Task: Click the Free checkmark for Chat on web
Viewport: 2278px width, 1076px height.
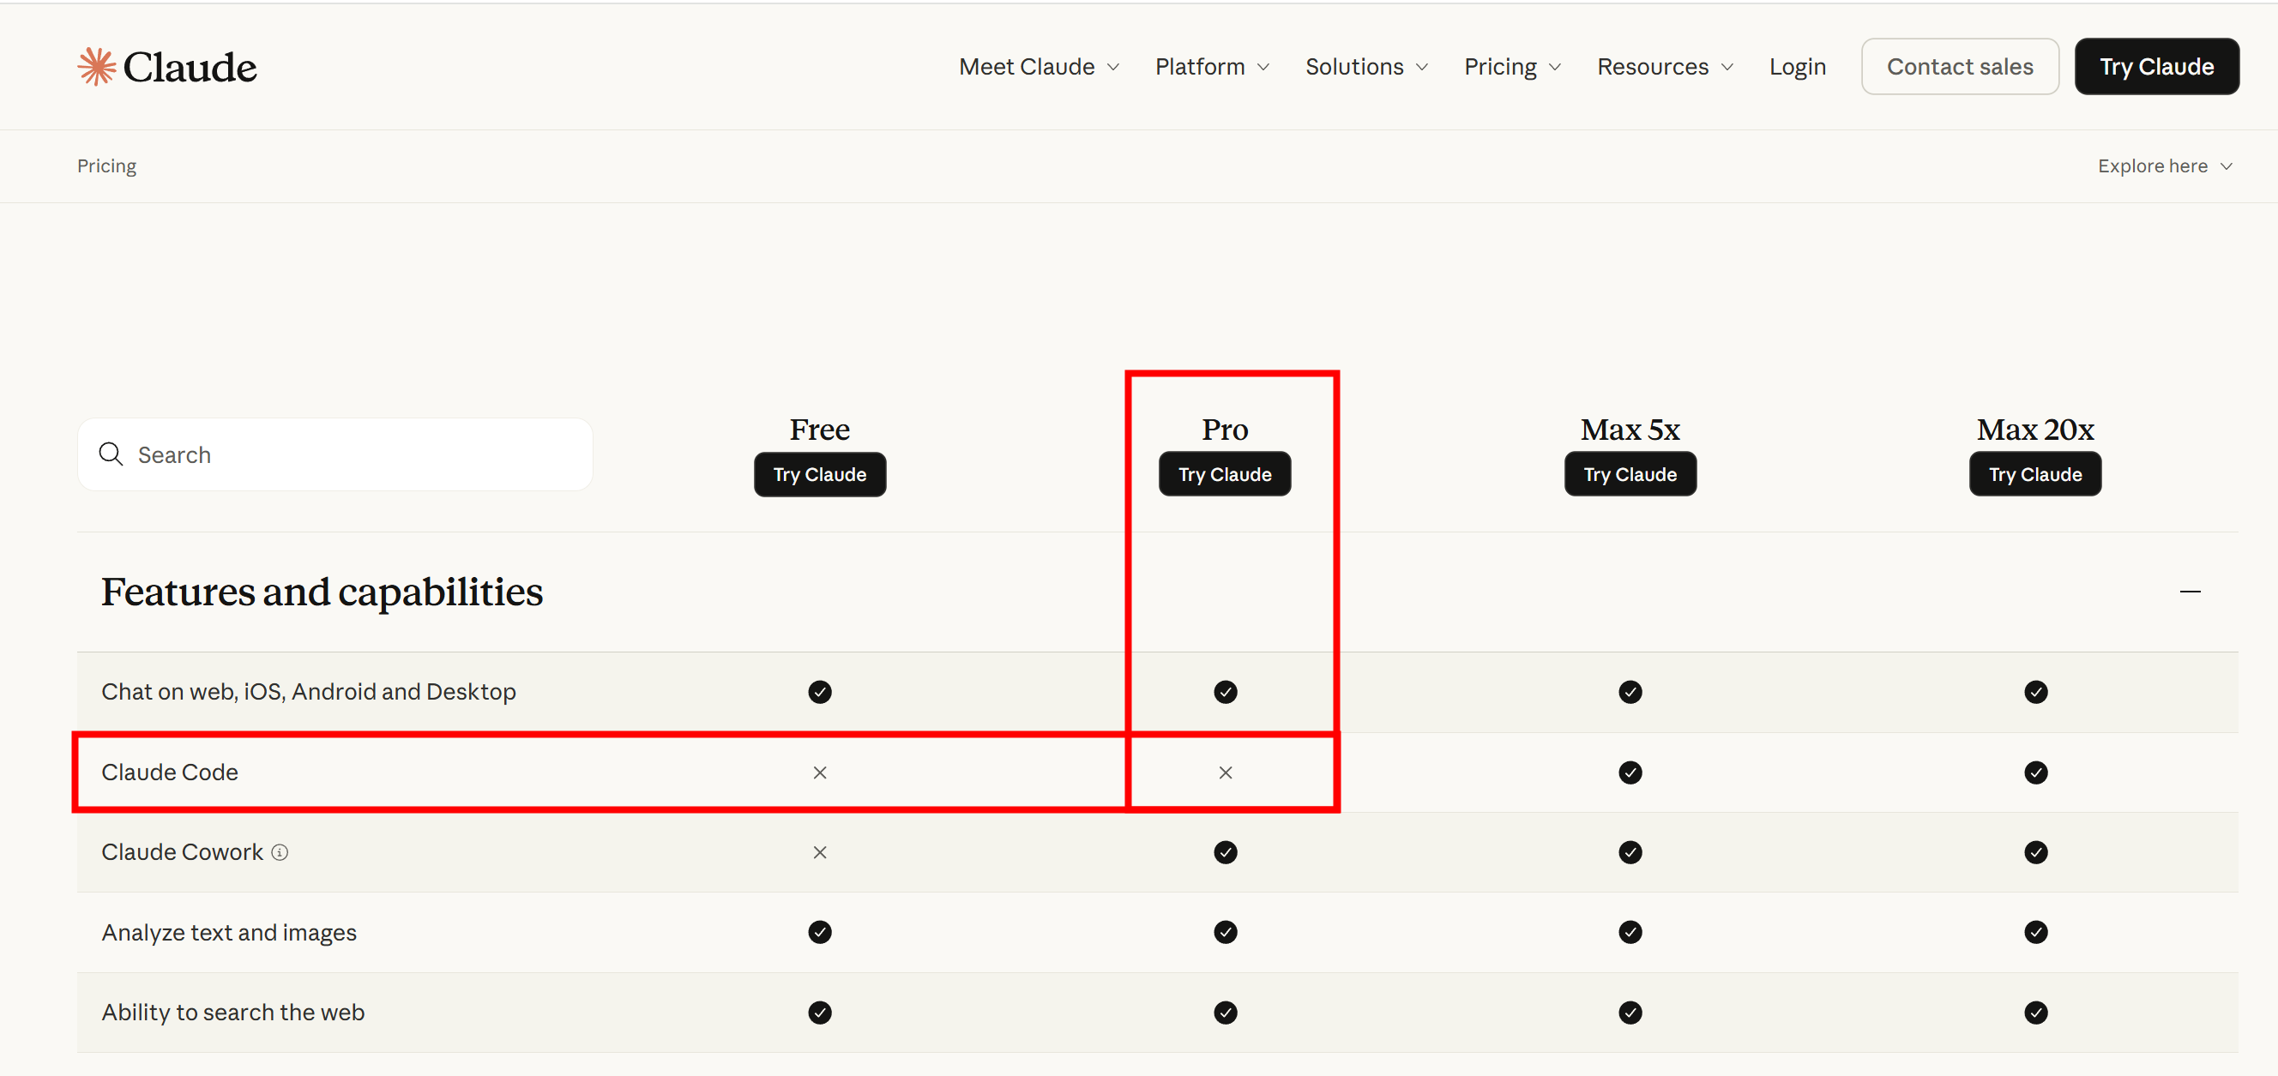Action: [x=820, y=691]
